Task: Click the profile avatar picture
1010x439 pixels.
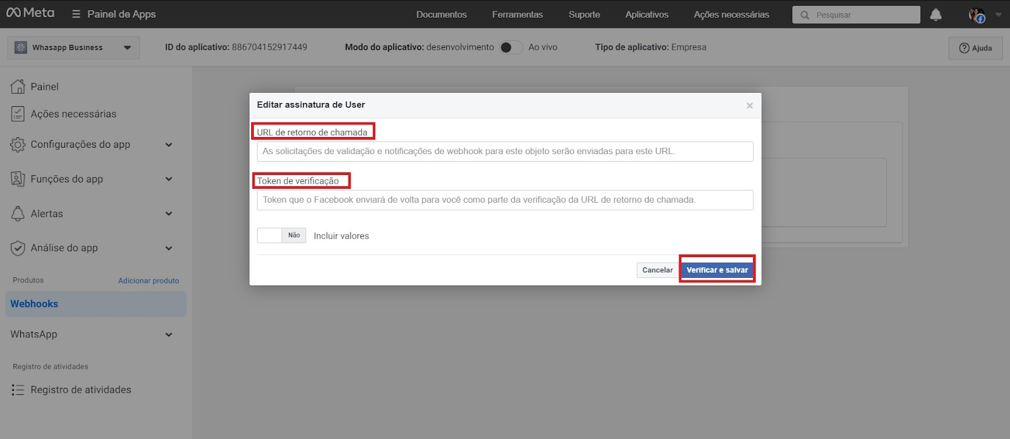Action: click(977, 15)
